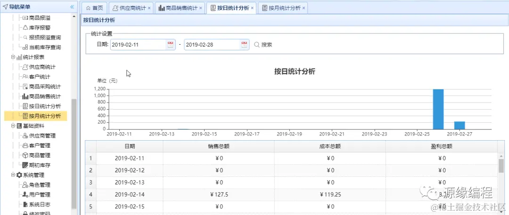Screen dimensions: 509x215
Task: Open calendar picker for start date
Action: click(171, 45)
